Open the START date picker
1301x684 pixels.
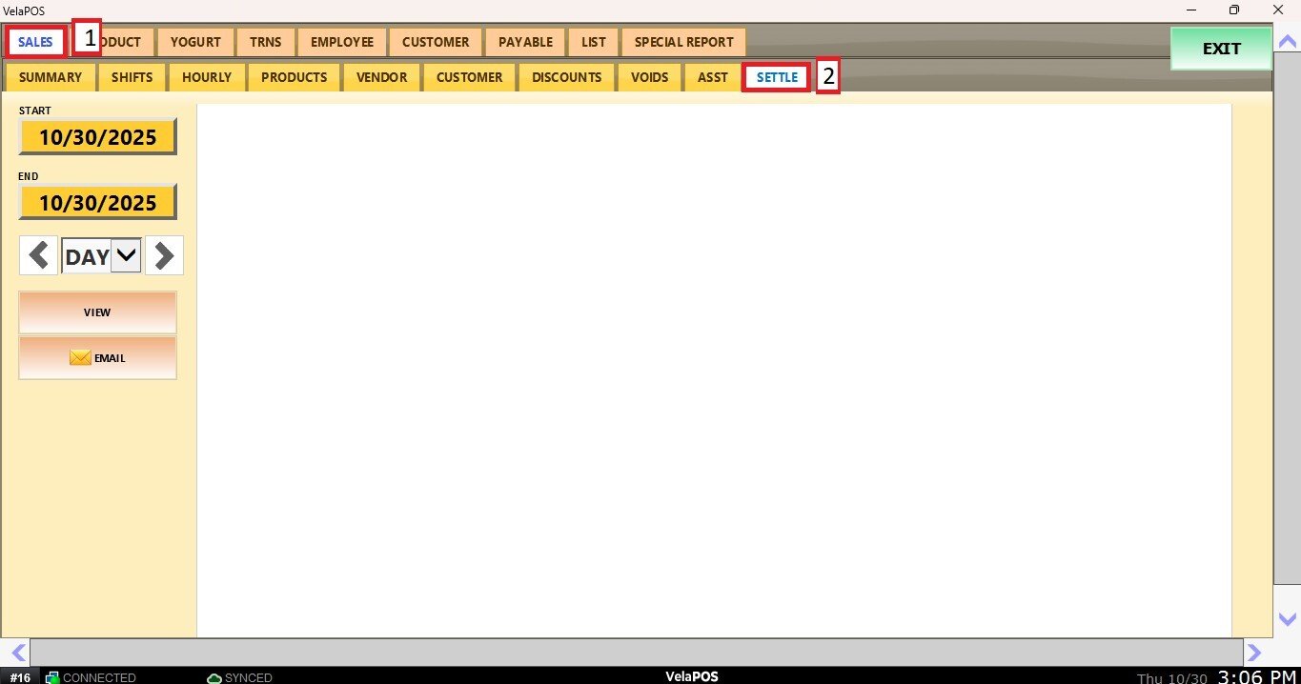[97, 137]
